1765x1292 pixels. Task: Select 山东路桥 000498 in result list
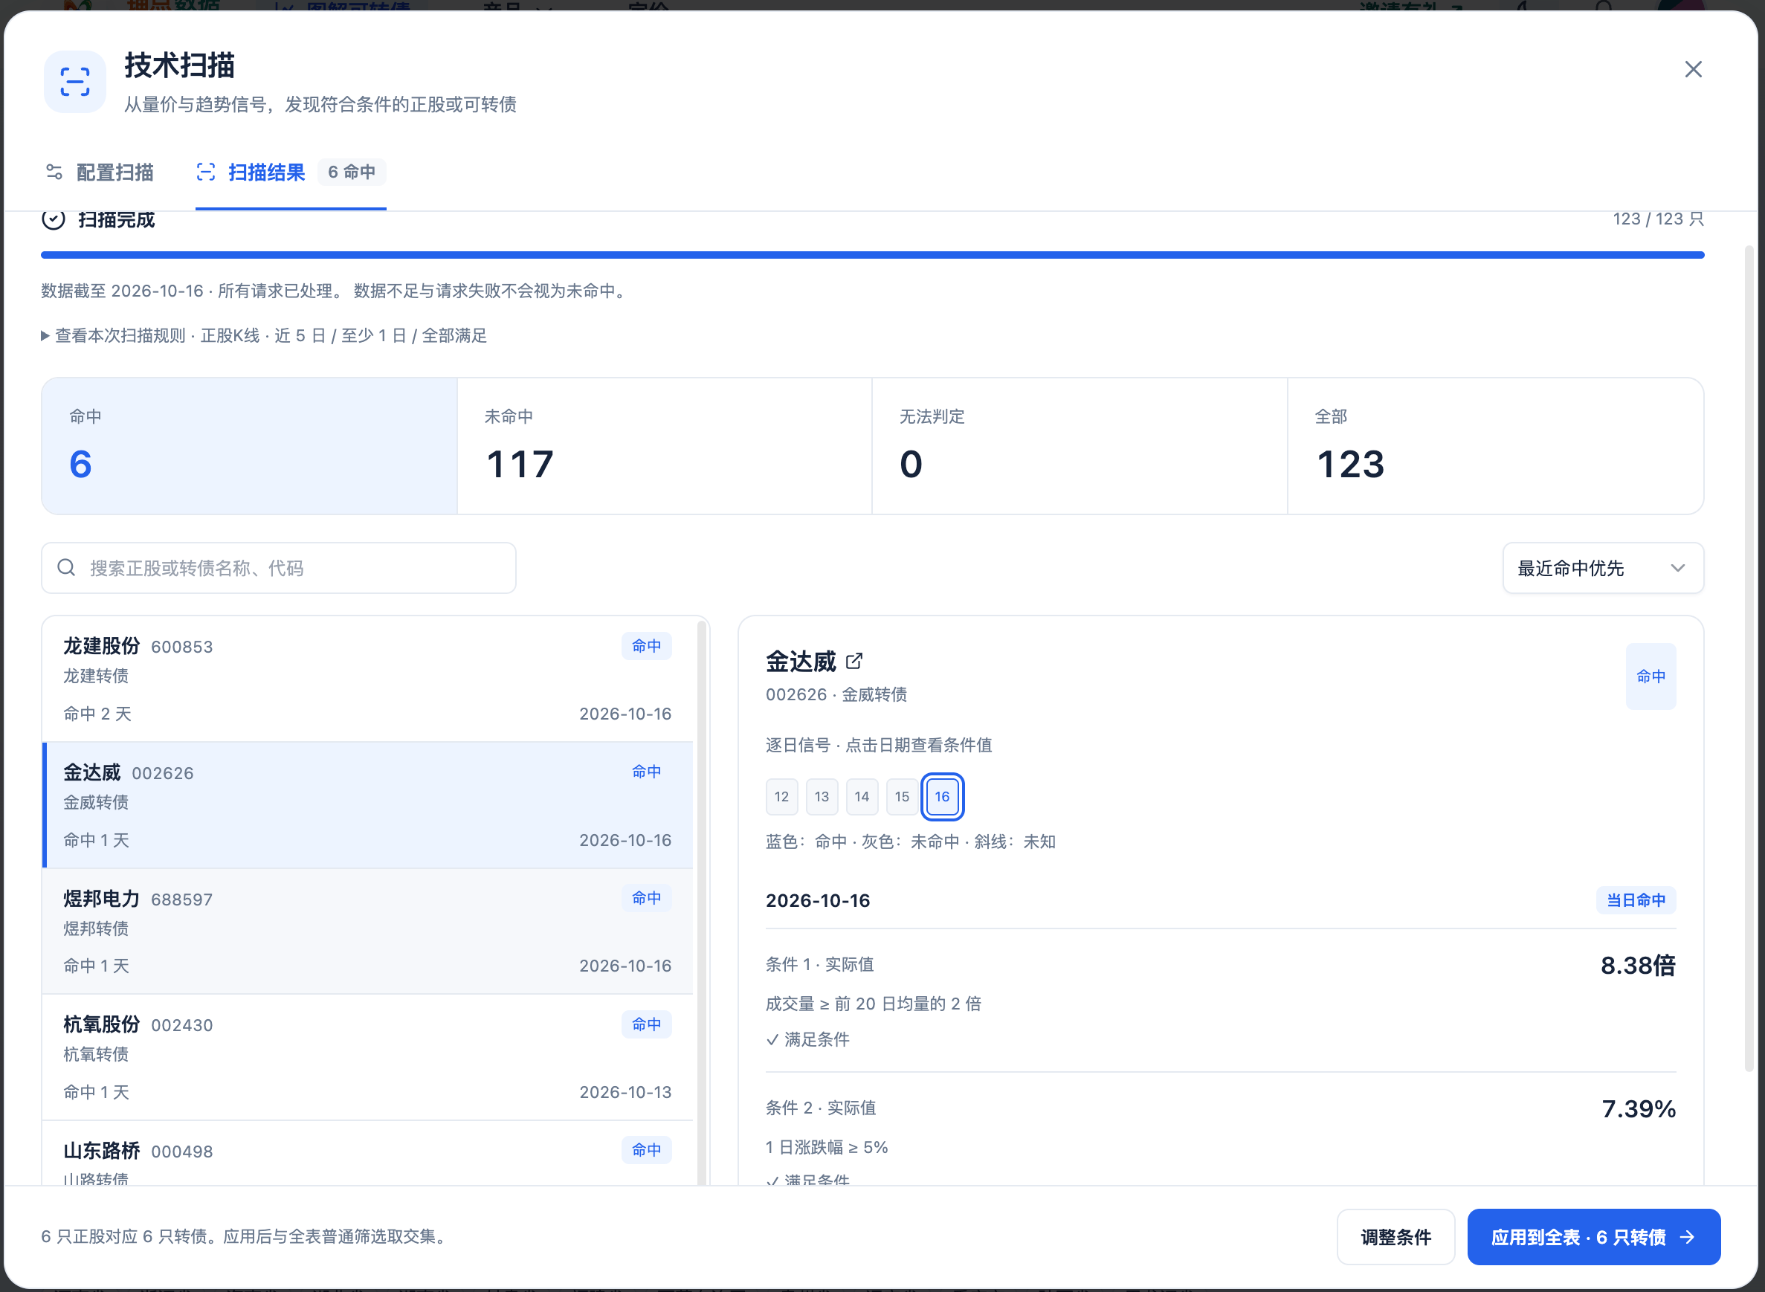[x=367, y=1153]
